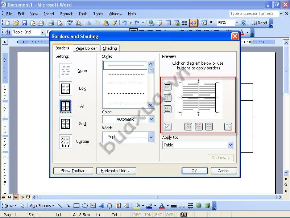Image resolution: width=290 pixels, height=218 pixels.
Task: Click Insert Picture icon on Drawing toolbar
Action: point(127,206)
